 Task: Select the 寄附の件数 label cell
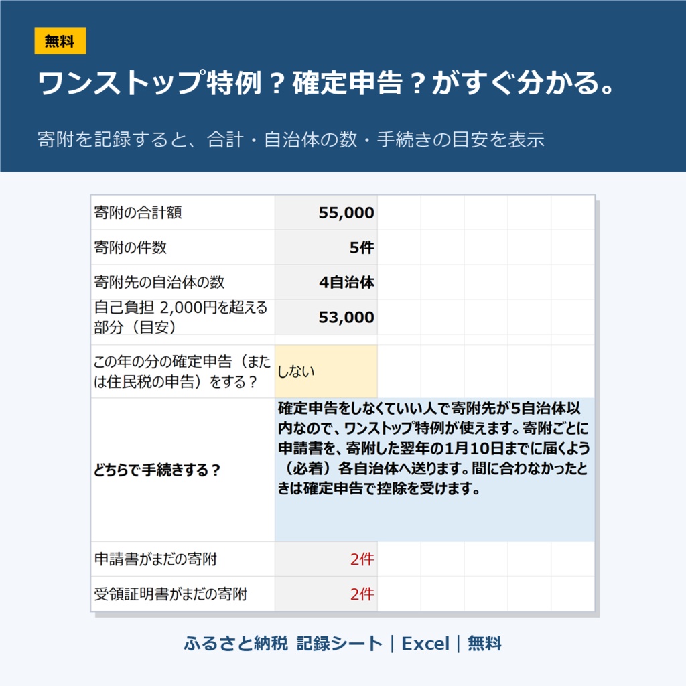click(182, 247)
